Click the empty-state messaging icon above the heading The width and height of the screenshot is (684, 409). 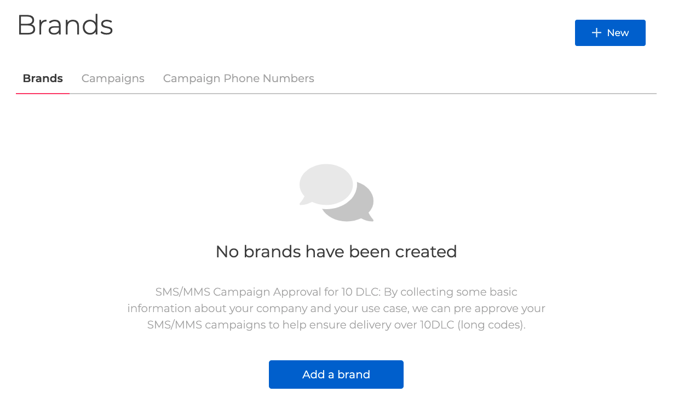pos(336,193)
